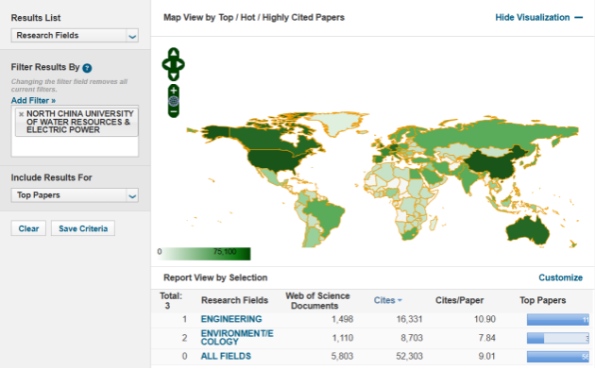Click the Add Filter link
595x369 pixels.
[33, 100]
